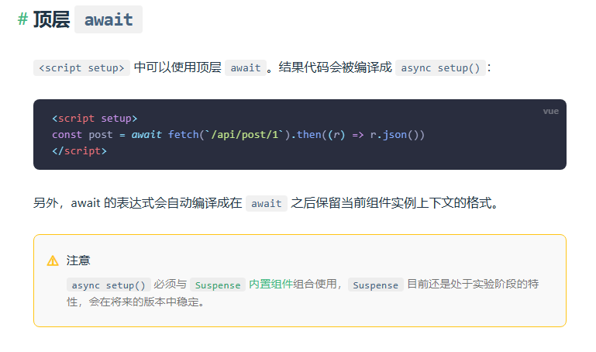The width and height of the screenshot is (596, 352).
Task: Click async setup() code inside warning box
Action: (109, 285)
